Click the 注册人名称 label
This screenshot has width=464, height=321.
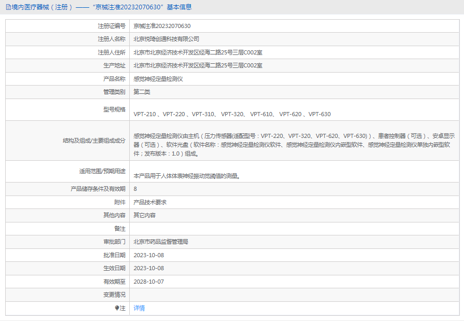[x=112, y=39]
